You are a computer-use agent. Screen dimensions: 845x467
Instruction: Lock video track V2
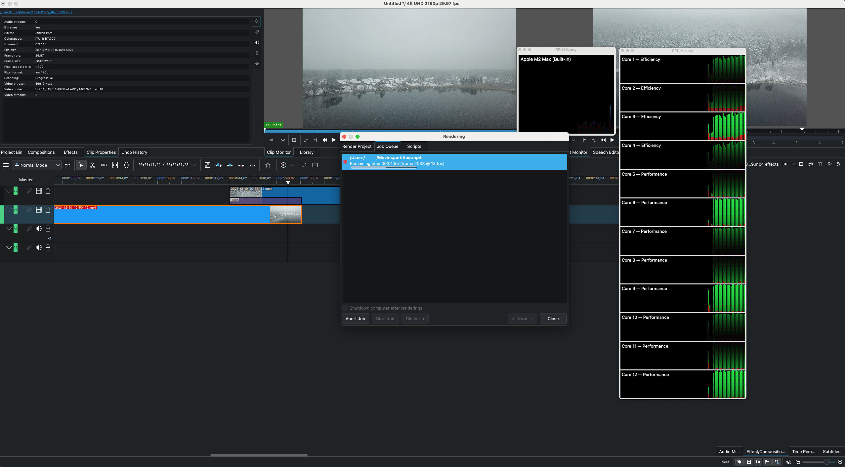tap(48, 191)
